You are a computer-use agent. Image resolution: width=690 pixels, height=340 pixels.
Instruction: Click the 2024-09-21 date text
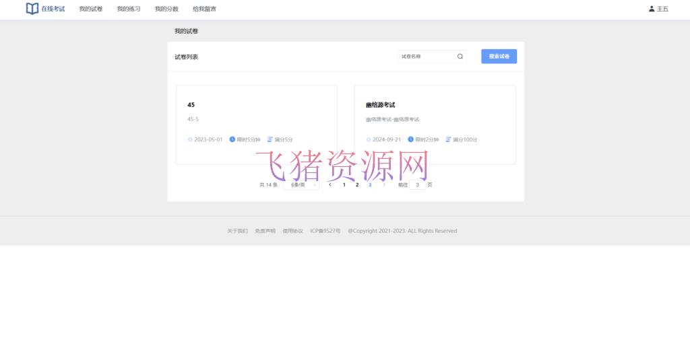click(387, 140)
